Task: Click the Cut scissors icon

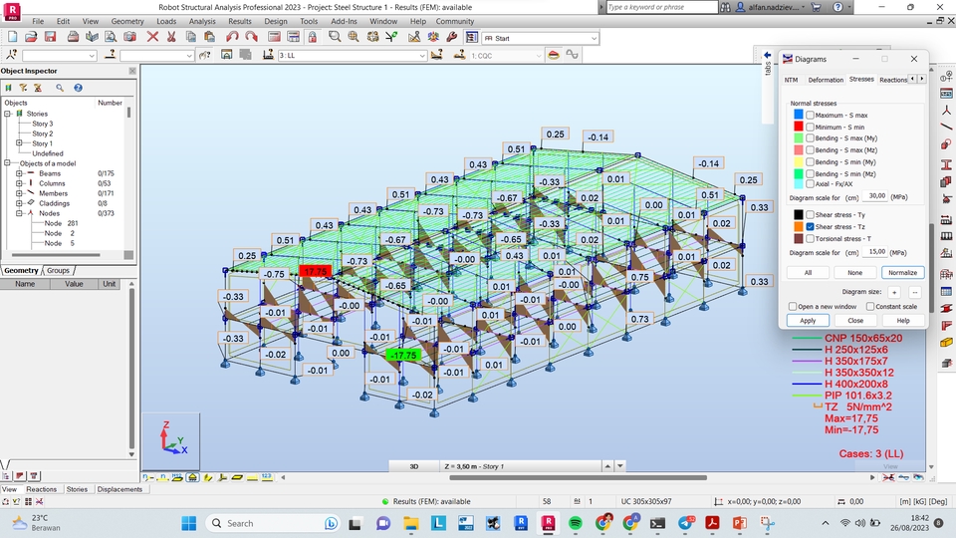Action: [171, 37]
